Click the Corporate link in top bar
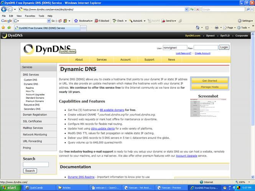255x191 pixels. (x=242, y=36)
